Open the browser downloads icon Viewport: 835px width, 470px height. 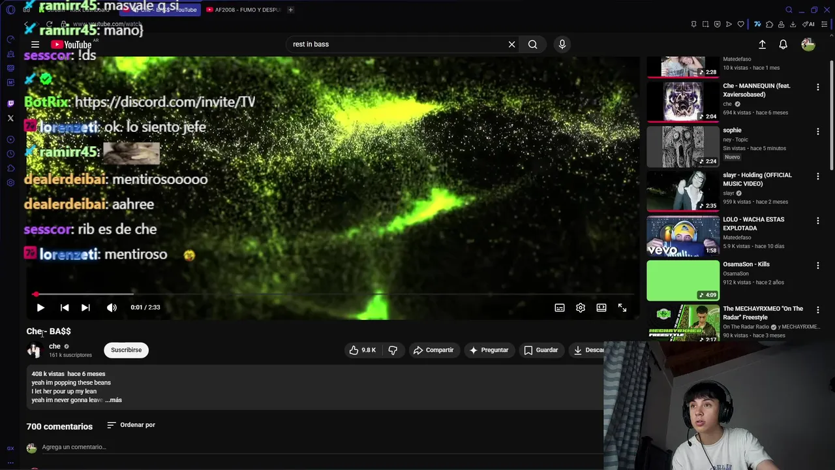(x=793, y=24)
